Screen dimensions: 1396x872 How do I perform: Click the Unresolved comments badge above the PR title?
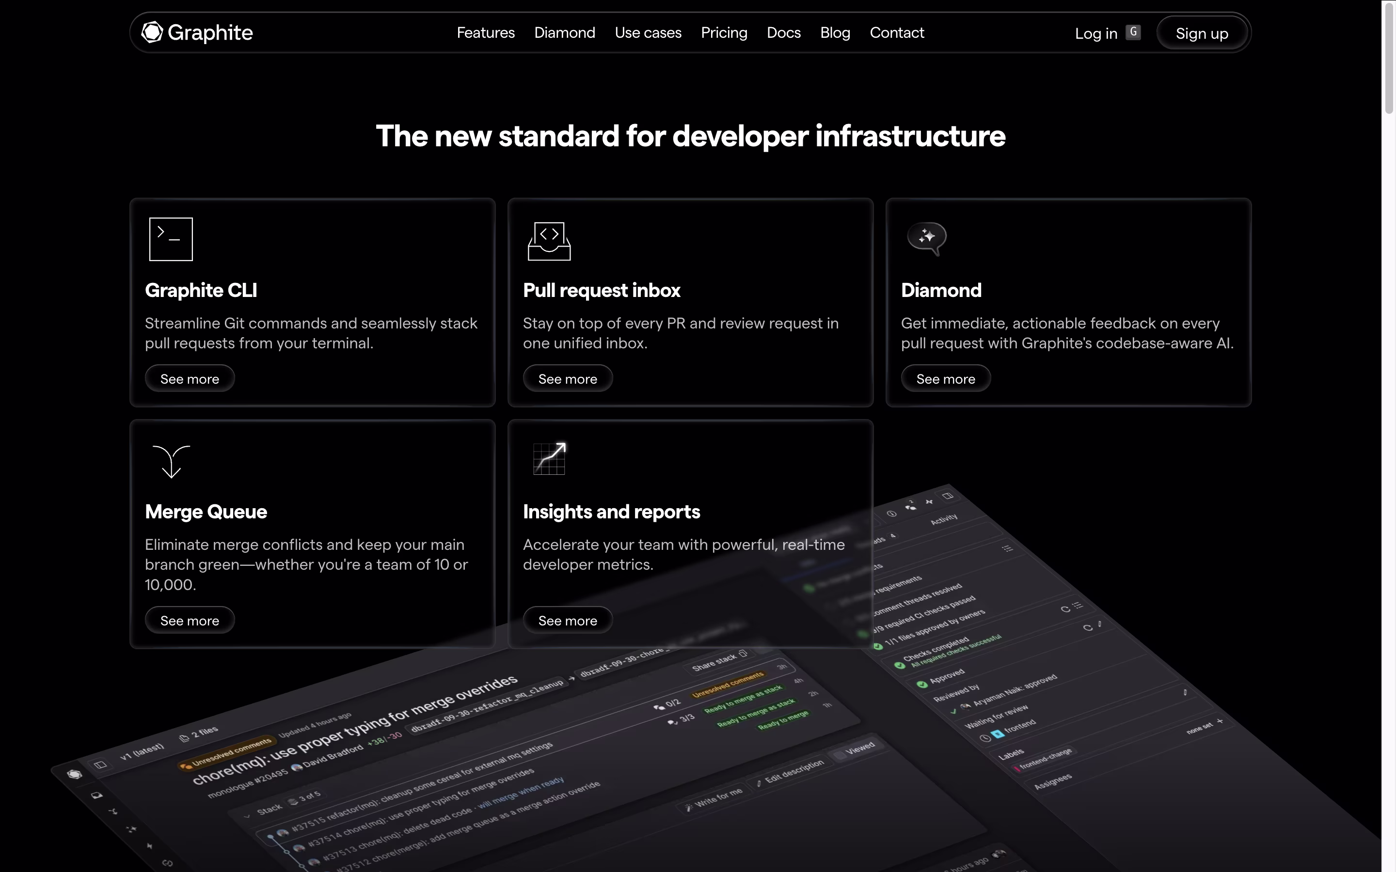226,753
